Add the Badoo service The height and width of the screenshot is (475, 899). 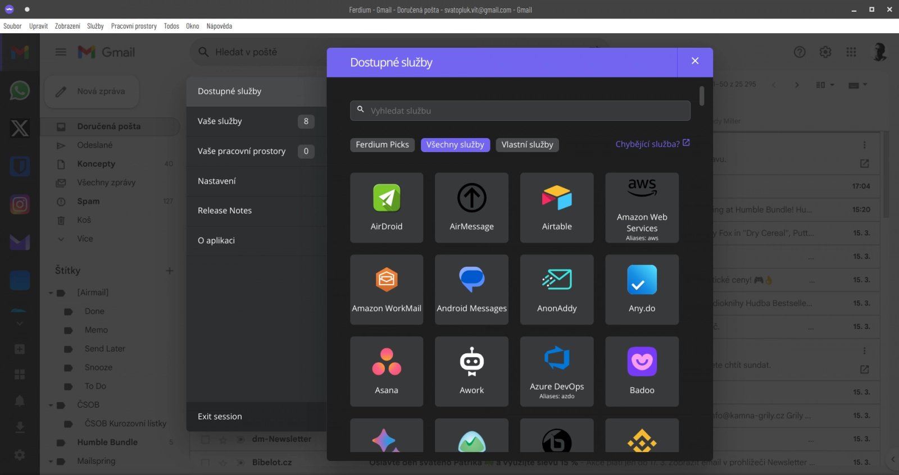pyautogui.click(x=642, y=372)
